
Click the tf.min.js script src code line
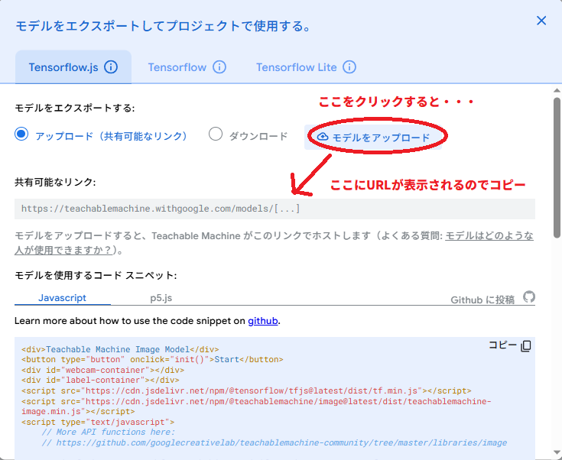(x=246, y=391)
